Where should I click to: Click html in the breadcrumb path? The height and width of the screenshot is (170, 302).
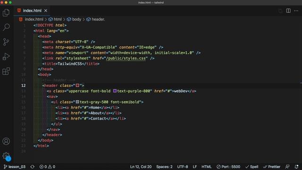click(58, 19)
